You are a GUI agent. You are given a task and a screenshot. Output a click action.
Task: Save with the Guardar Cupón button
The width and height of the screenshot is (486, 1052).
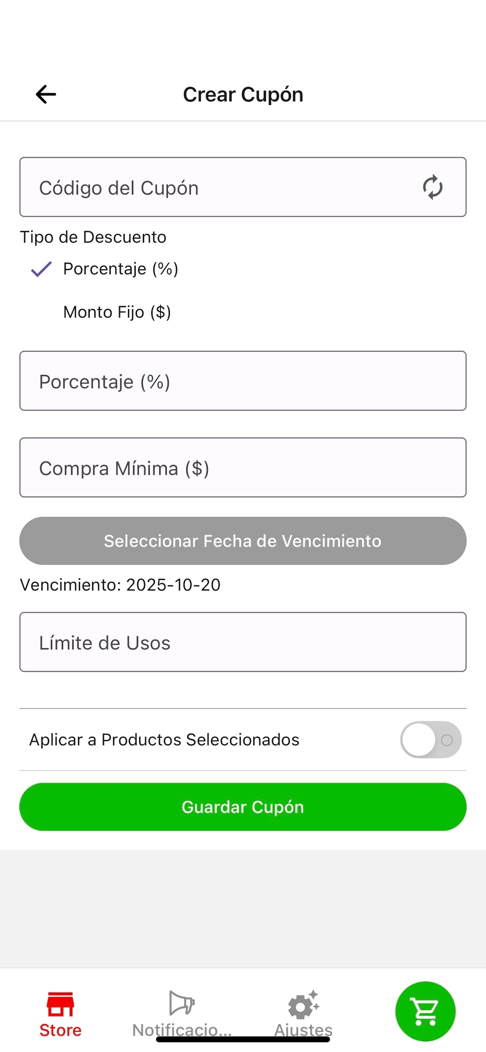point(243,807)
